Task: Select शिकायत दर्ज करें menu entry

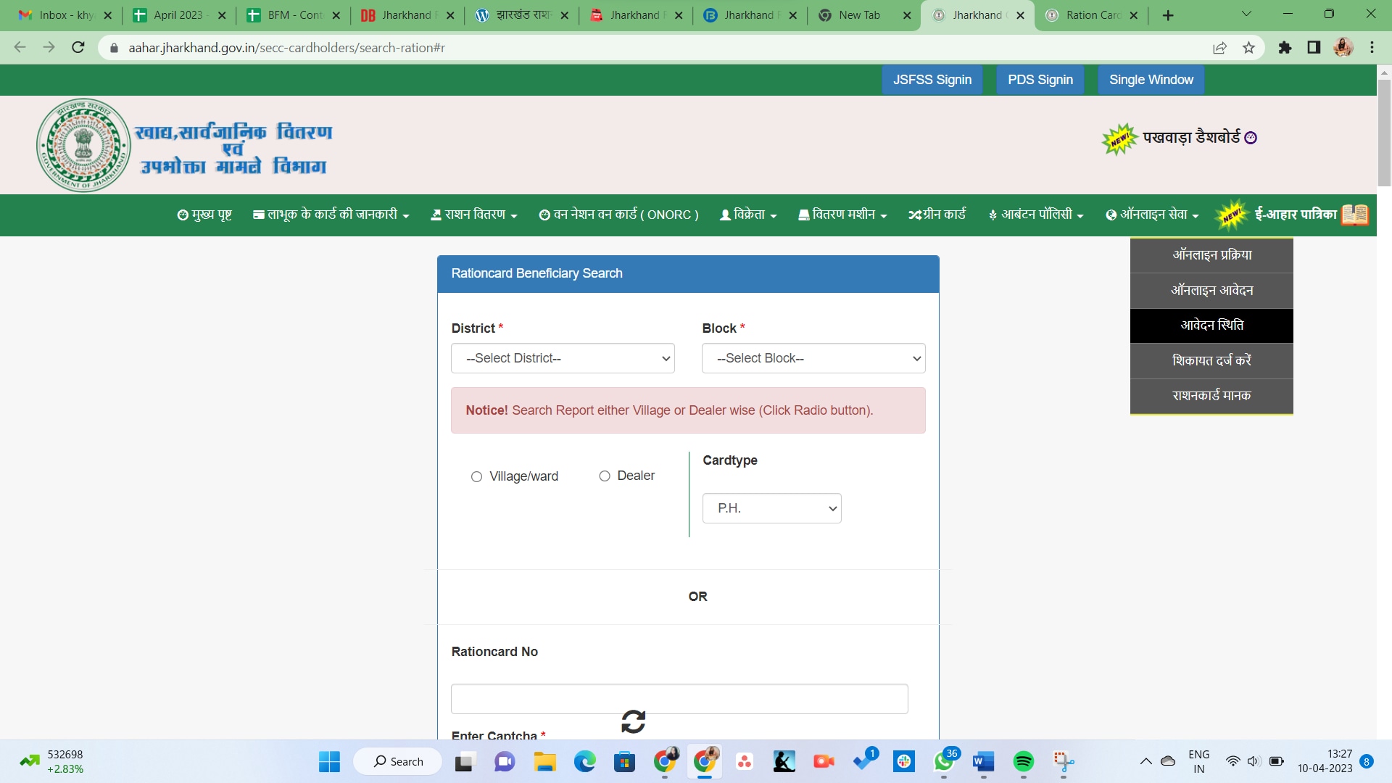Action: 1211,360
